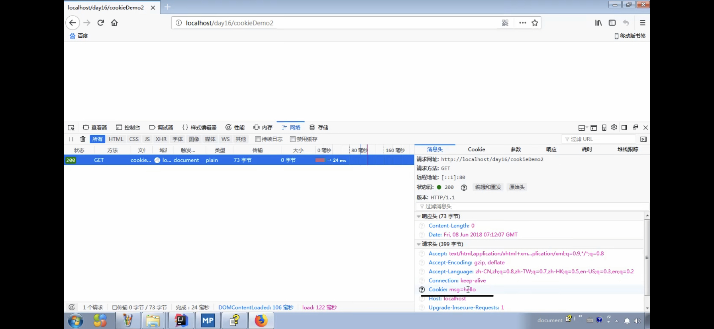Click the headers pane vertical scrollbar
The height and width of the screenshot is (329, 714).
pyautogui.click(x=647, y=257)
